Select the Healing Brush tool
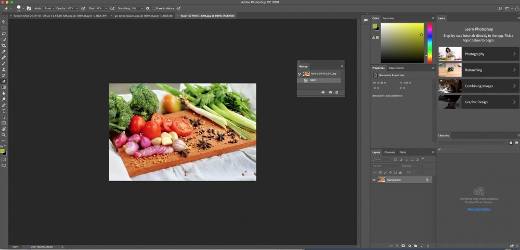520x250 pixels. (x=4, y=58)
